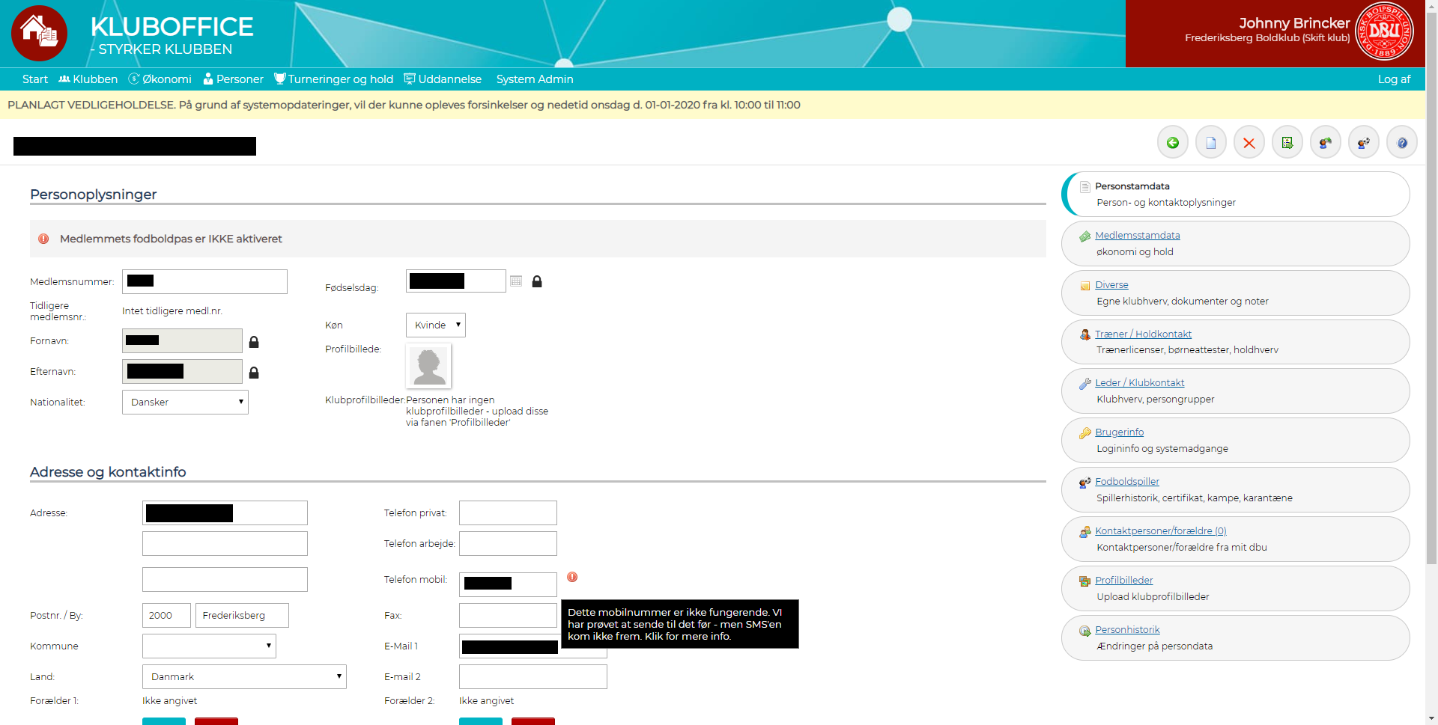Image resolution: width=1438 pixels, height=725 pixels.
Task: Click the blank new document icon
Action: 1210,143
